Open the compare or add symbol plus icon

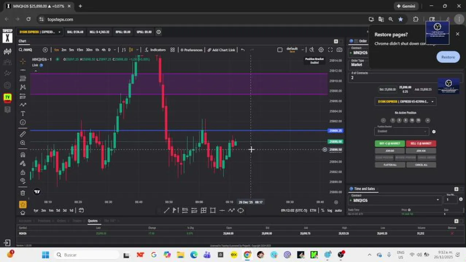[x=45, y=50]
